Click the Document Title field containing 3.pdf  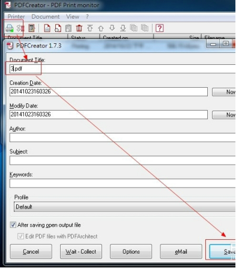pos(123,69)
